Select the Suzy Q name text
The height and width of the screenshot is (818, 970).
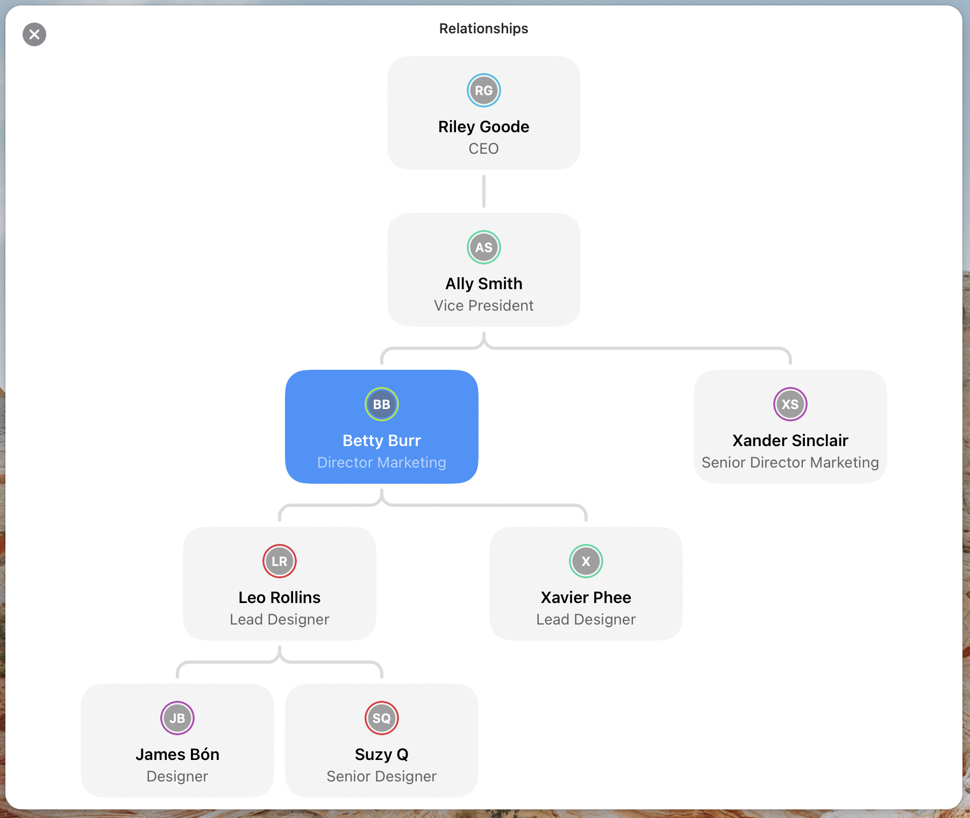382,755
